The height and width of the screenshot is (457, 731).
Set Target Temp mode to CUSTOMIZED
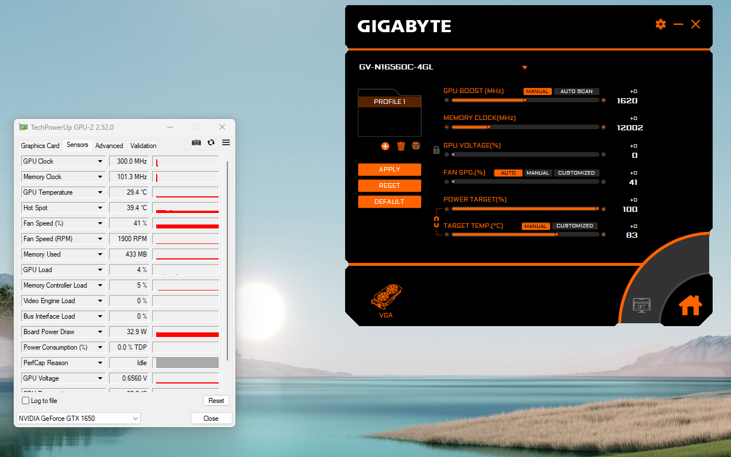[575, 226]
